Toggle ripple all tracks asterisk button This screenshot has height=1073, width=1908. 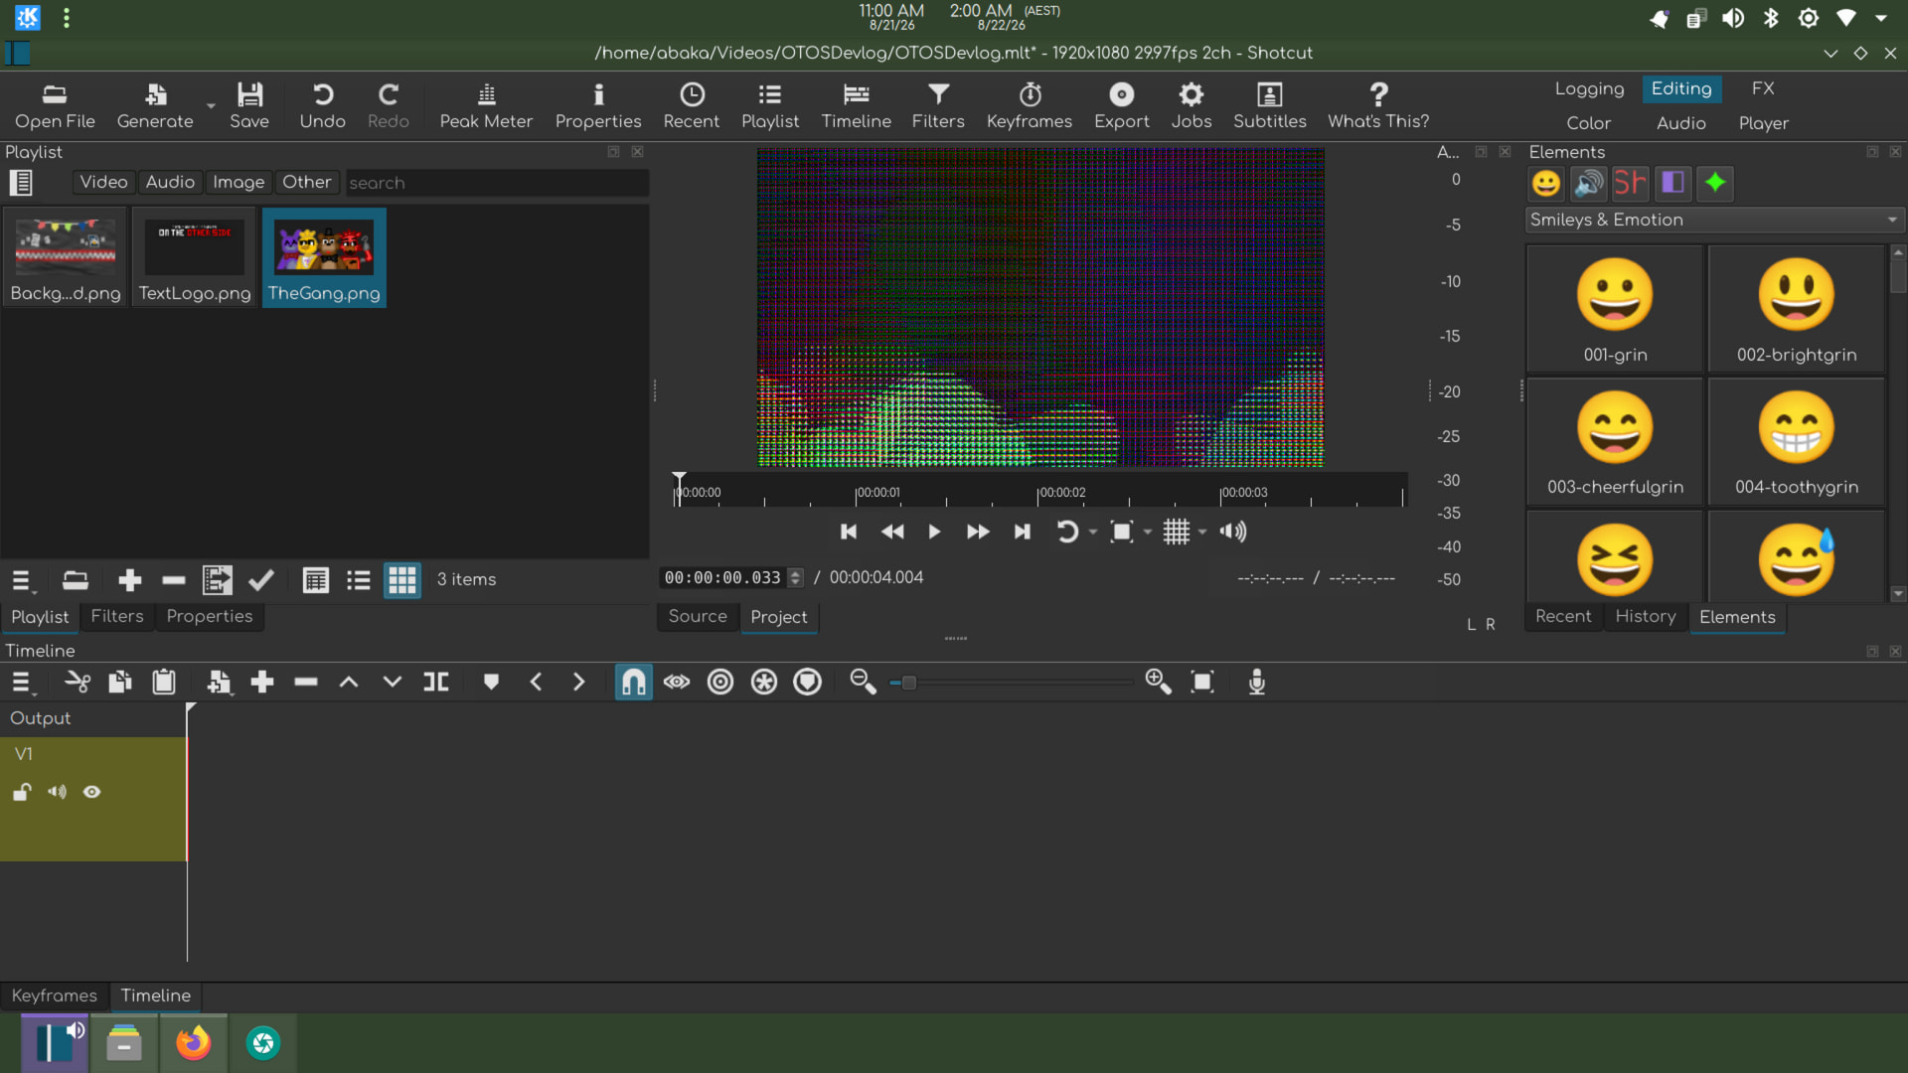(x=764, y=682)
